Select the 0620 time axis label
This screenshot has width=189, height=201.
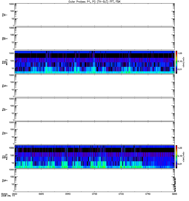(x=41, y=194)
